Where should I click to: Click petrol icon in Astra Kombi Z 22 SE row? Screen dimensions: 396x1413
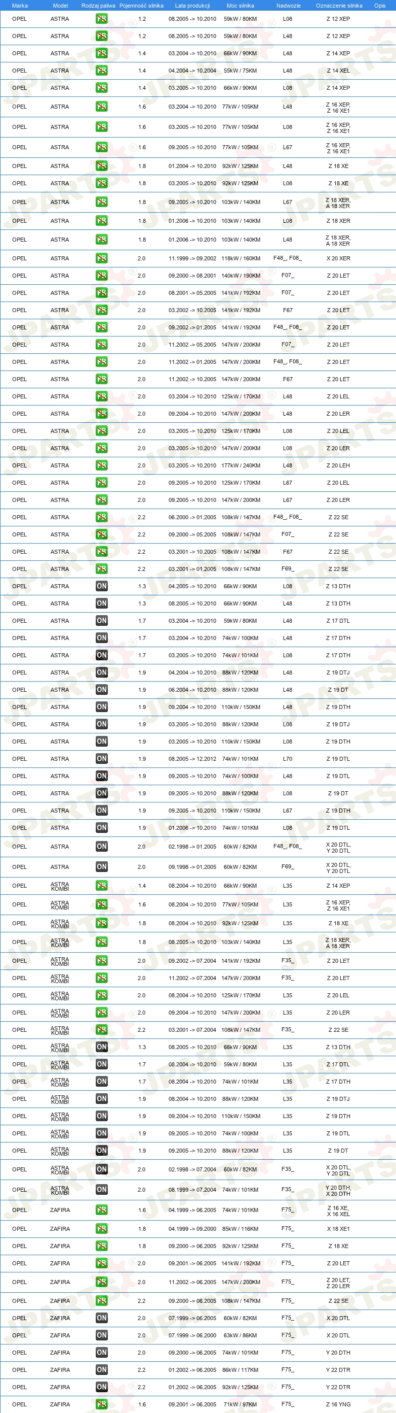click(102, 1030)
